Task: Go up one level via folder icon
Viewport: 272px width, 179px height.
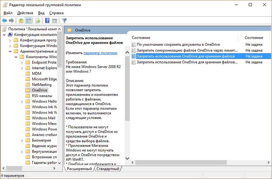Action: (21, 21)
